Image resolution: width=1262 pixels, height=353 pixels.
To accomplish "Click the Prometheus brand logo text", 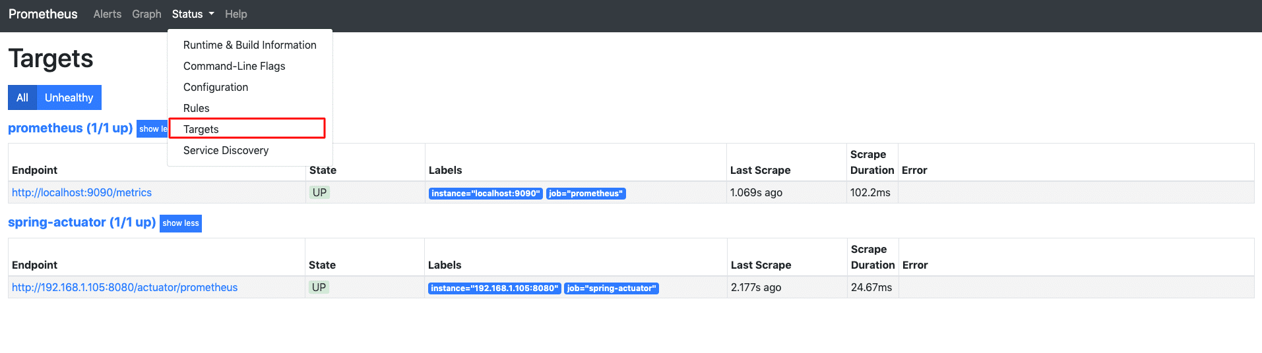I will (43, 14).
